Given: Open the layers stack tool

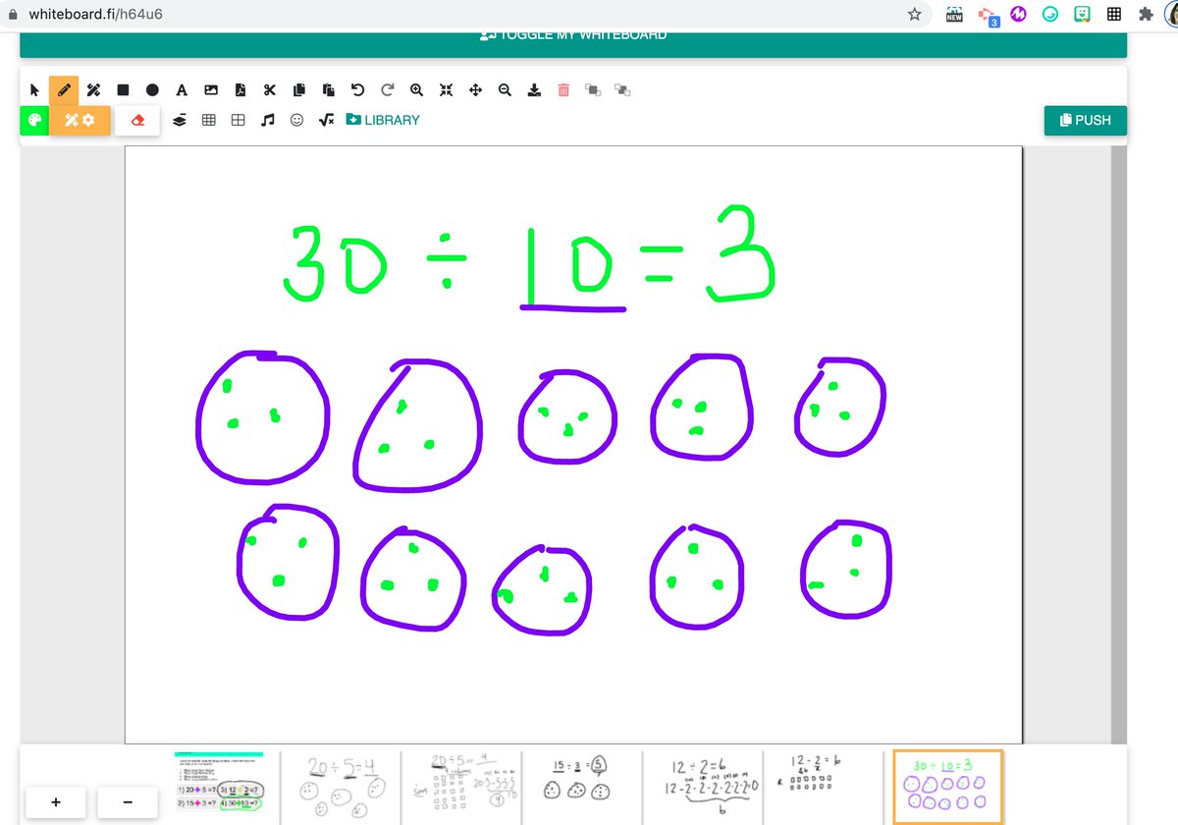Looking at the screenshot, I should click(180, 120).
